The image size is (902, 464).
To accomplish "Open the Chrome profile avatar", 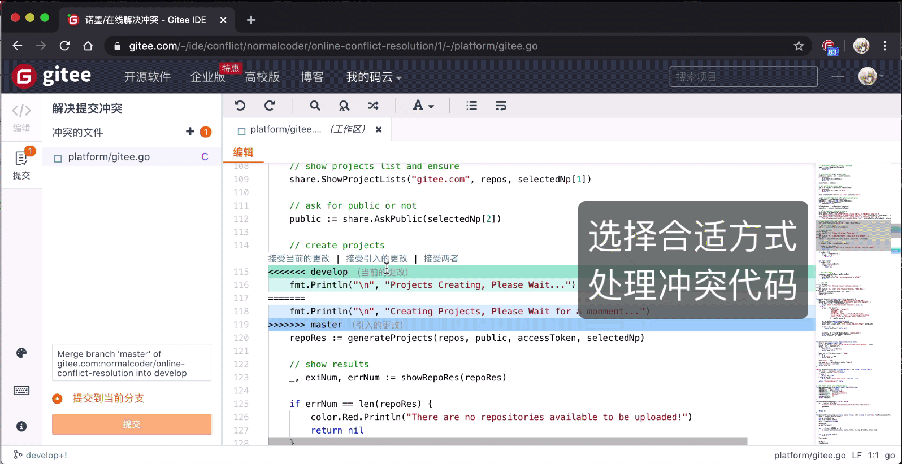I will (x=861, y=46).
